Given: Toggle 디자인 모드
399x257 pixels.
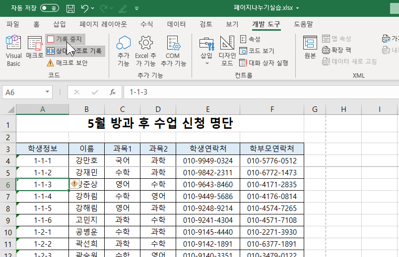Looking at the screenshot, I should (x=227, y=51).
